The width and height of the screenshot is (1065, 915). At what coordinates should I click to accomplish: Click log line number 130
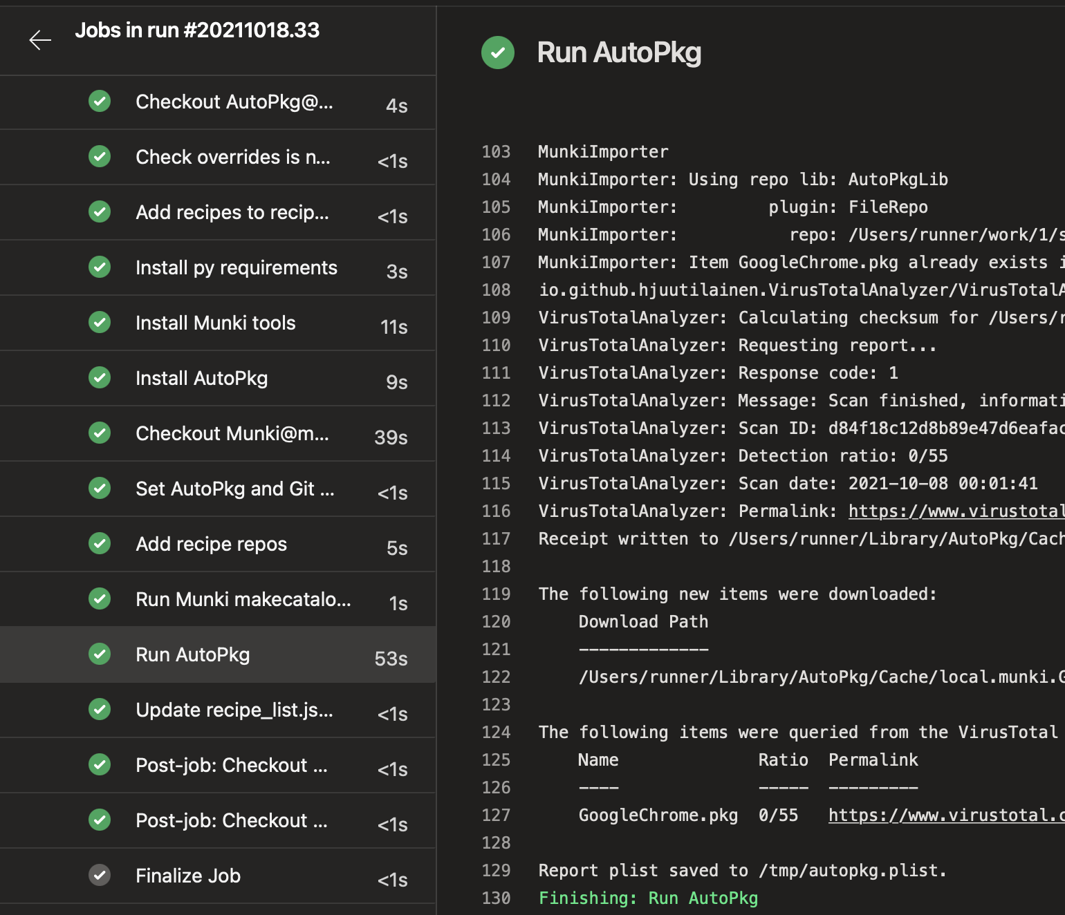click(496, 898)
